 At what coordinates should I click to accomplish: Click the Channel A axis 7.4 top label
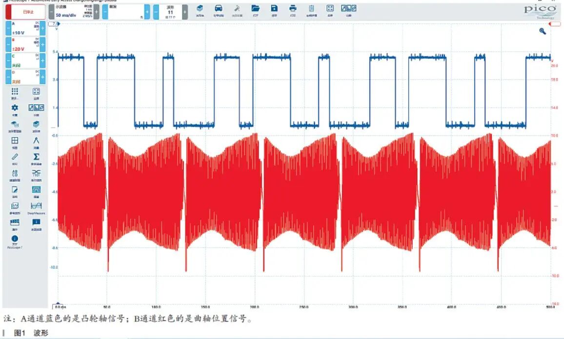54,24
